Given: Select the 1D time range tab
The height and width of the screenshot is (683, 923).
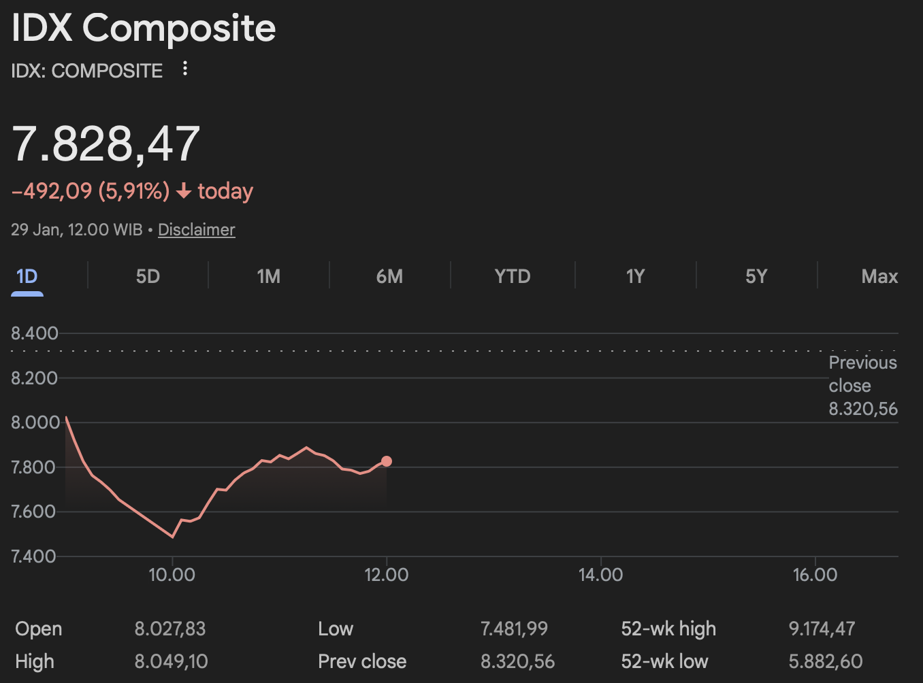Looking at the screenshot, I should (x=27, y=277).
